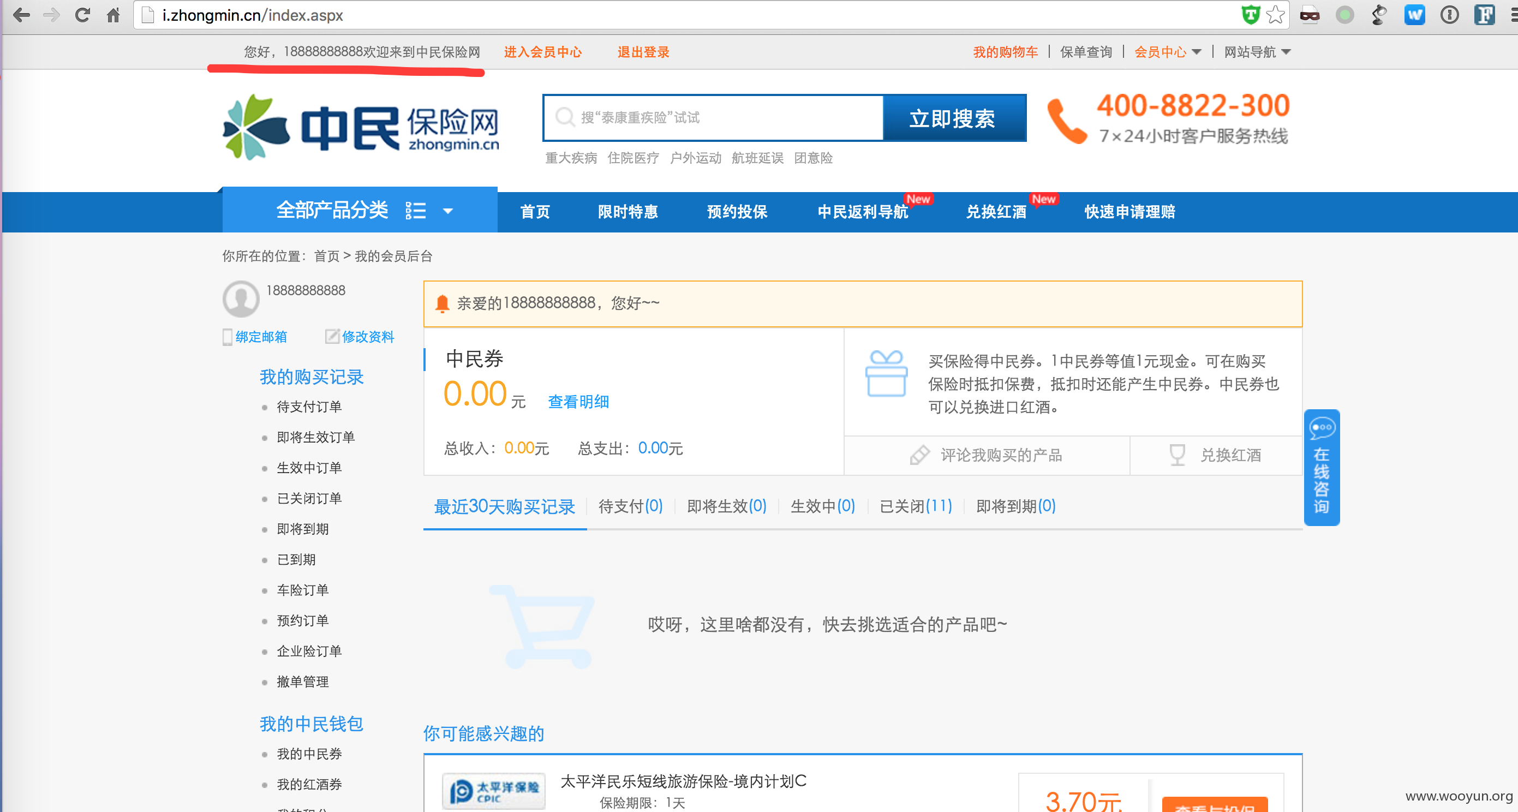Click the 重大疾病 hot search keyword

(571, 158)
